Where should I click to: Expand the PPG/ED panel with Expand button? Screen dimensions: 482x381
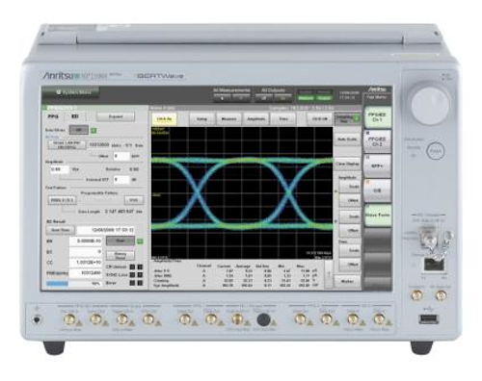pos(116,116)
